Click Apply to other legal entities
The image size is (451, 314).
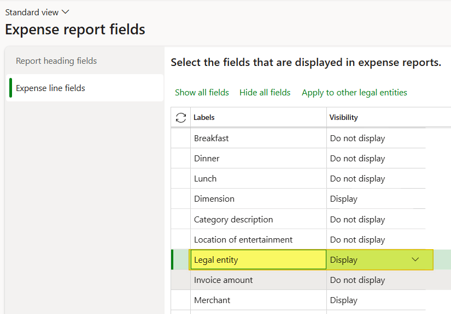[x=354, y=93]
